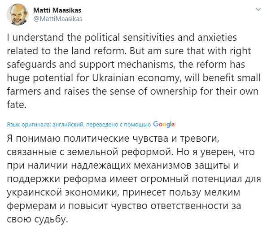The height and width of the screenshot is (235, 267).
Task: Click the Matti Maasikas display name
Action: click(57, 10)
